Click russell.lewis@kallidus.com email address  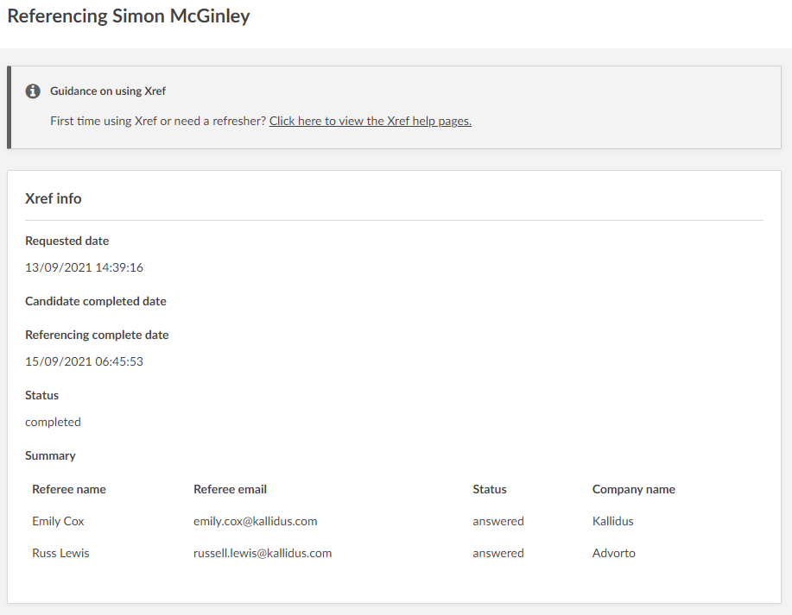click(263, 553)
